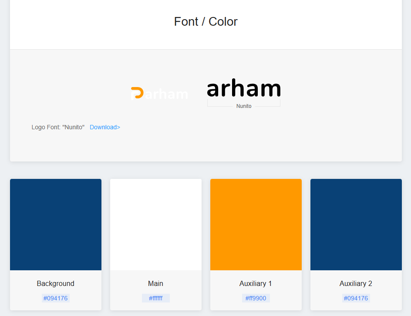Click the Font / Color heading
Viewport: 411px width, 316px height.
pos(206,21)
